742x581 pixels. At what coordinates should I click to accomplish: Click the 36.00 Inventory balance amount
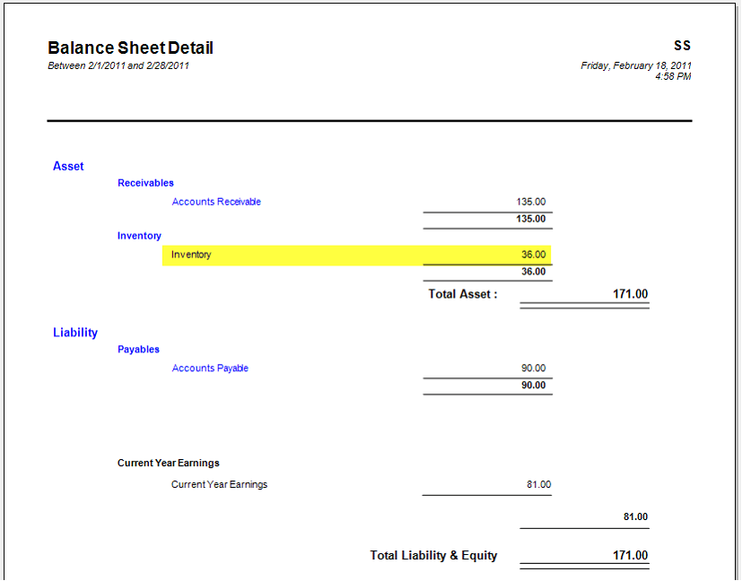click(537, 255)
